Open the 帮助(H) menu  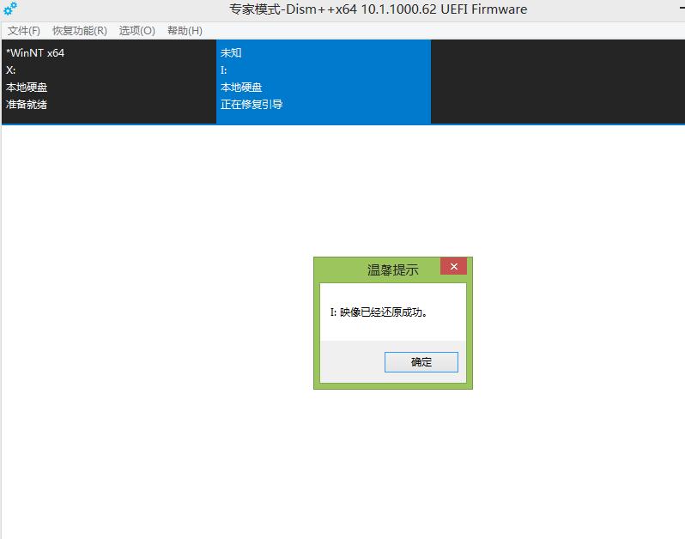[x=185, y=31]
